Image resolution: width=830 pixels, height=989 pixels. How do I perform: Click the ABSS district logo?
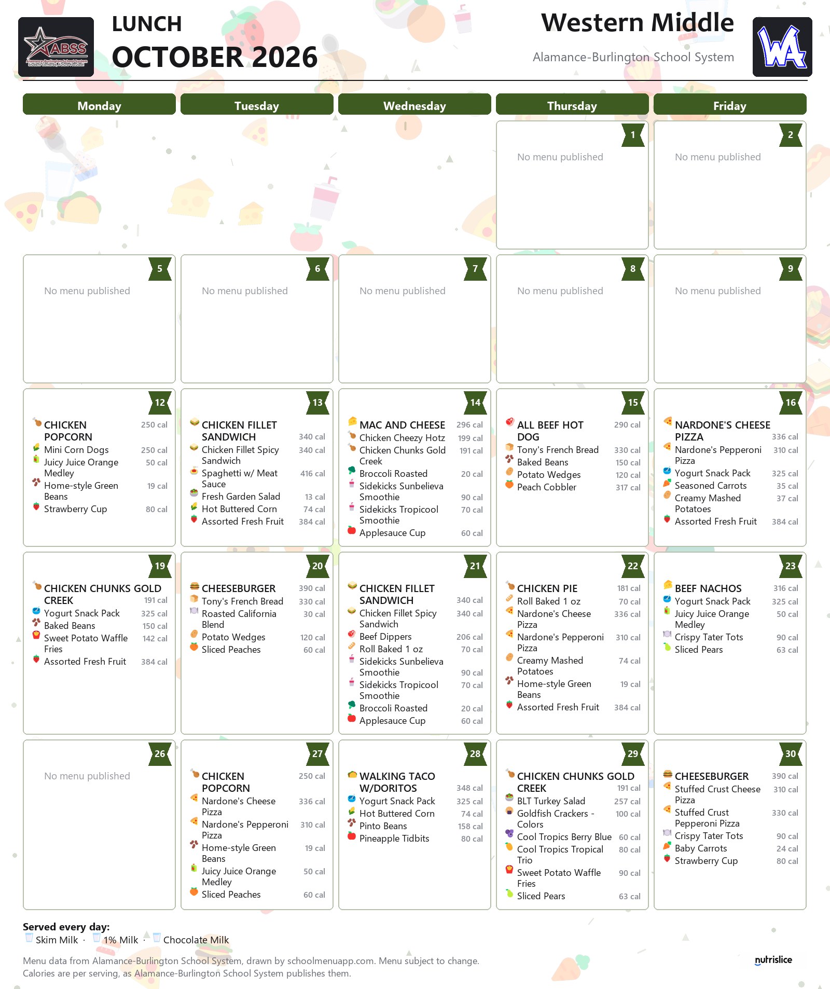56,47
